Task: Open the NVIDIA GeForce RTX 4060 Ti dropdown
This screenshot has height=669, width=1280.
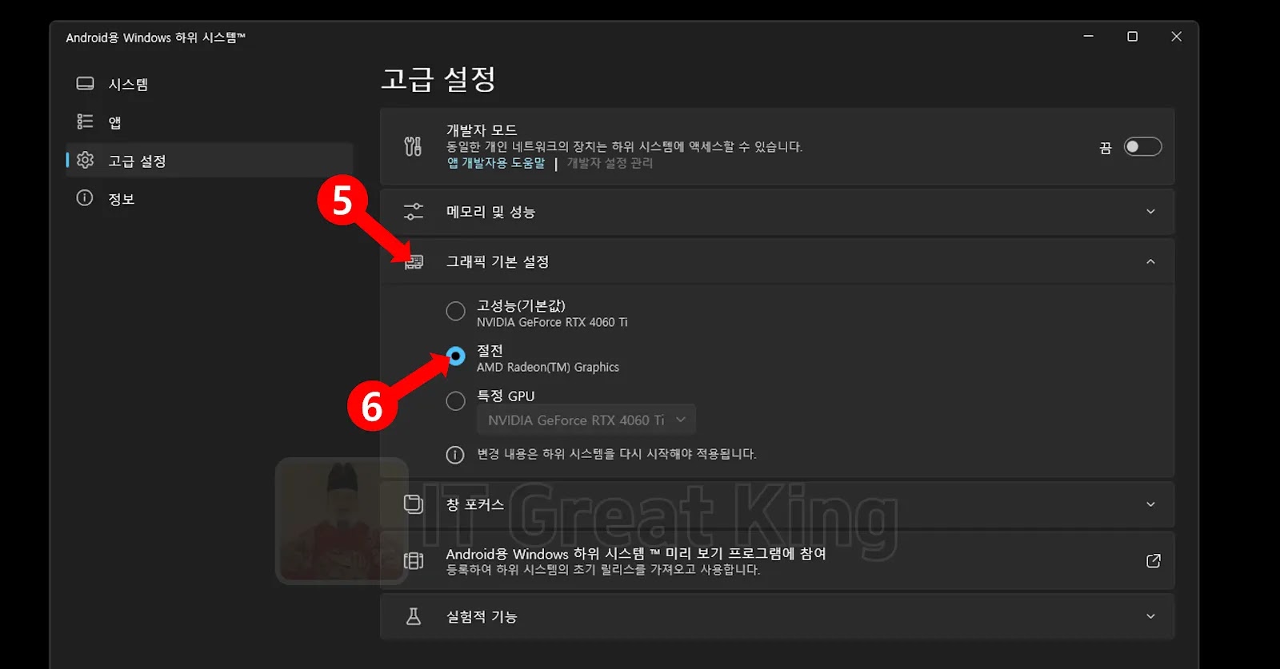Action: (x=586, y=420)
